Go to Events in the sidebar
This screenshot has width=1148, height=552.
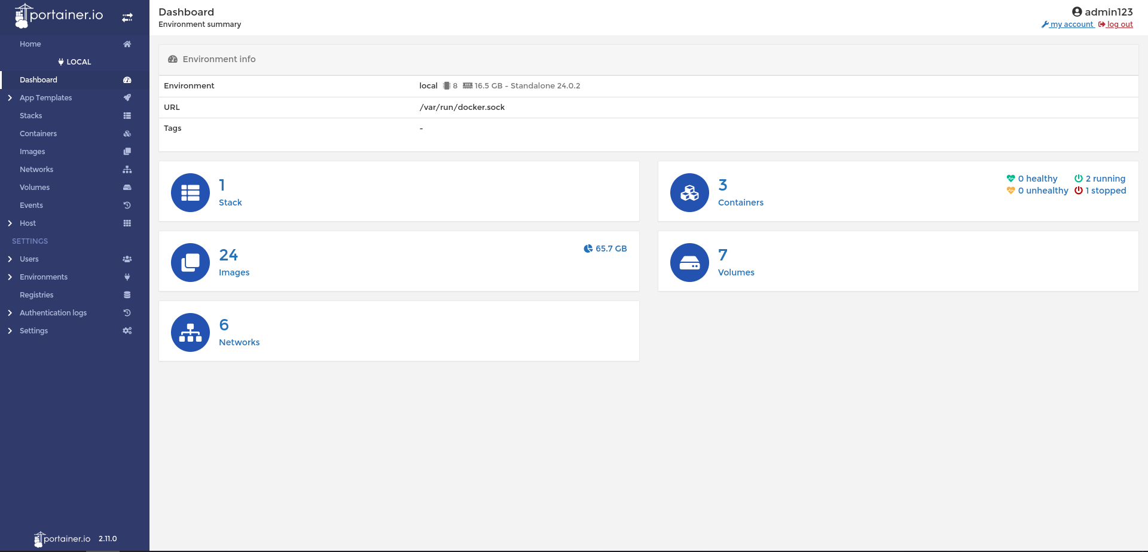click(31, 206)
